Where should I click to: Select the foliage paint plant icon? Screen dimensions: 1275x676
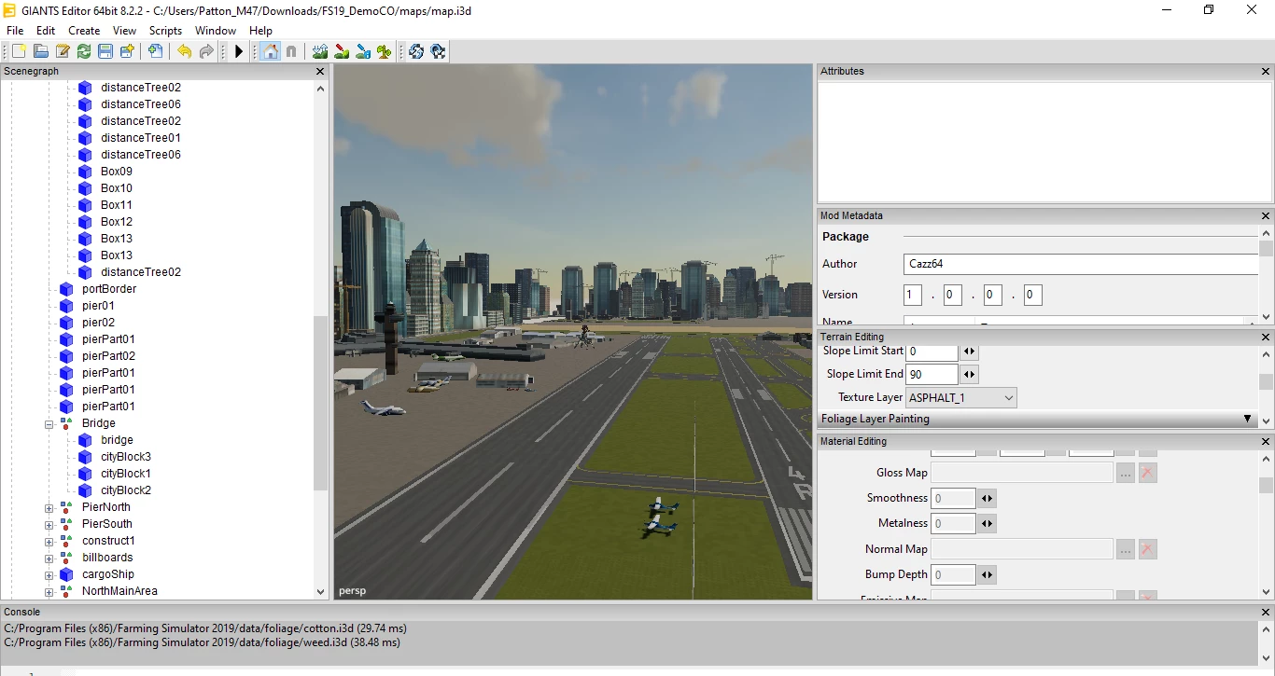(x=384, y=51)
